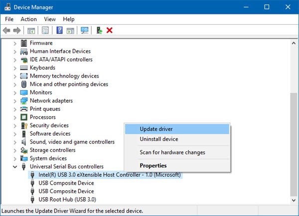Click the mouse icon beside Mice and other pointing devices
The image size is (299, 216).
pyautogui.click(x=24, y=84)
